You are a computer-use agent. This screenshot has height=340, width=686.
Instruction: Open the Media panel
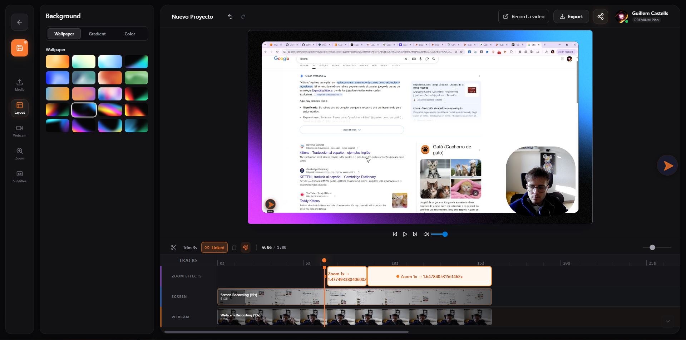(19, 84)
